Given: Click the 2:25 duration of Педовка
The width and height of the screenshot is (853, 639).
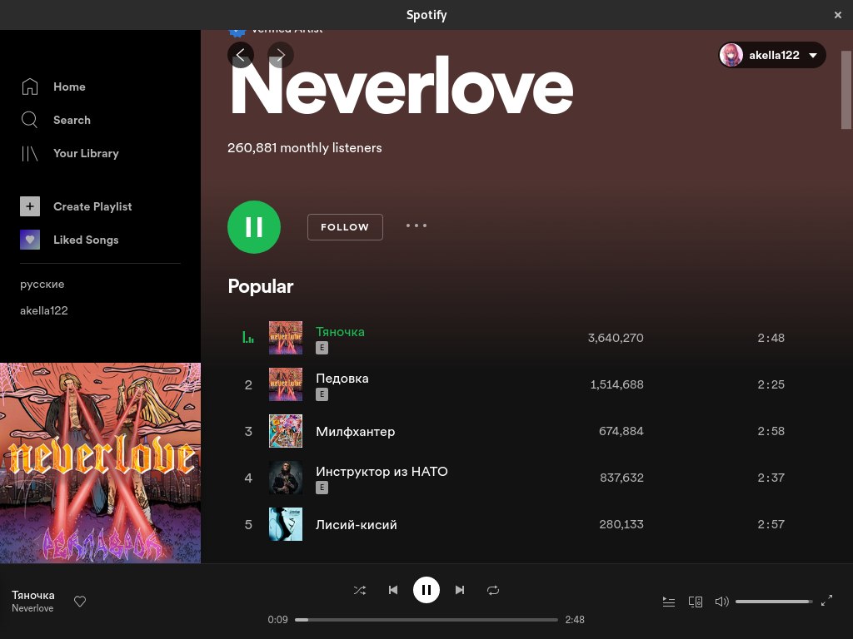Looking at the screenshot, I should [x=771, y=384].
